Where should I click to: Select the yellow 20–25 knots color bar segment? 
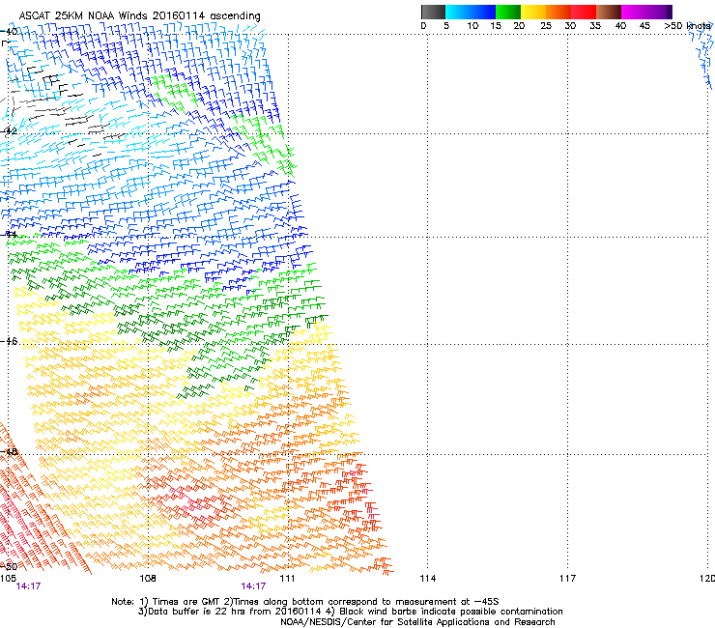click(533, 12)
